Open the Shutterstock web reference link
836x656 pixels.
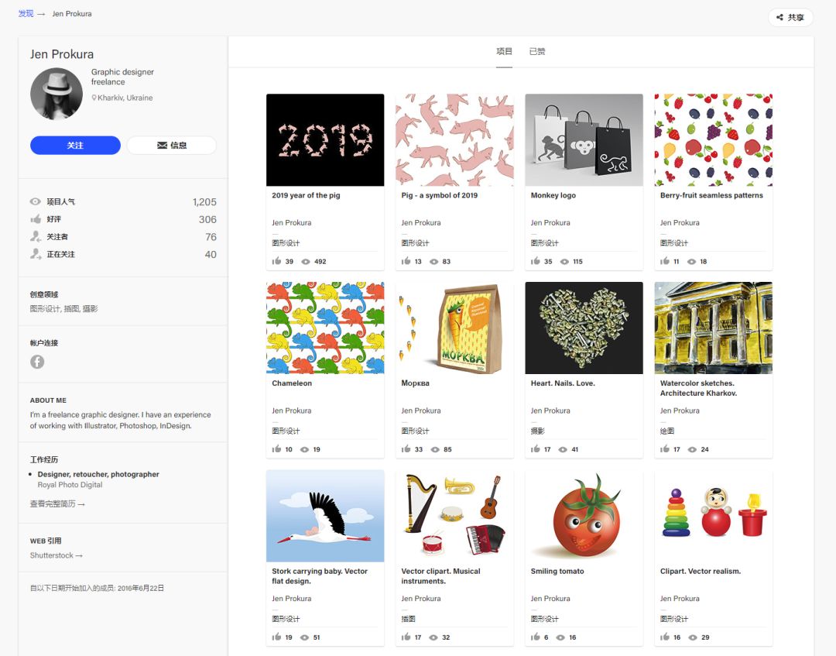[56, 555]
